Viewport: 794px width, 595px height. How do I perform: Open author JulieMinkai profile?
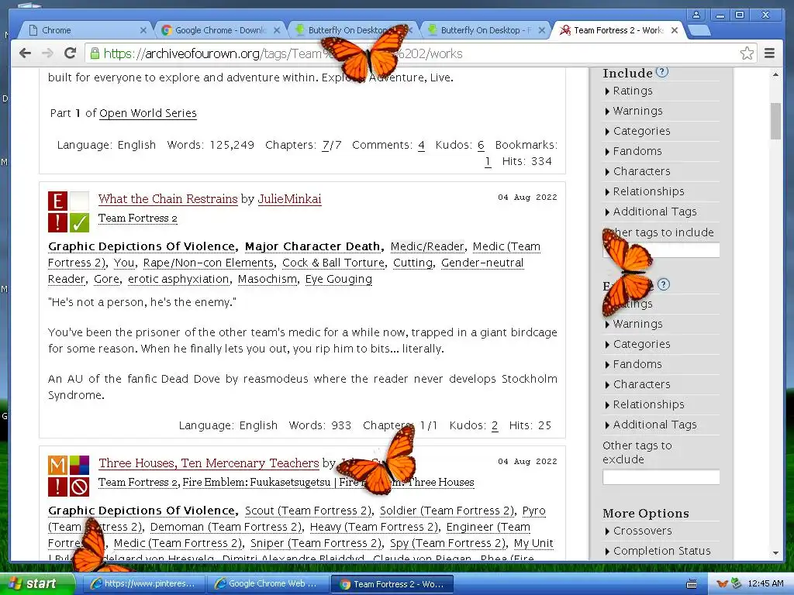(290, 199)
